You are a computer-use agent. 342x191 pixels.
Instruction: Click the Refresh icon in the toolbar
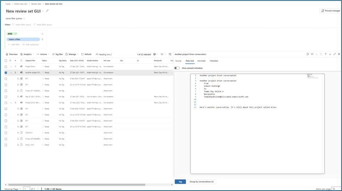(x=86, y=54)
